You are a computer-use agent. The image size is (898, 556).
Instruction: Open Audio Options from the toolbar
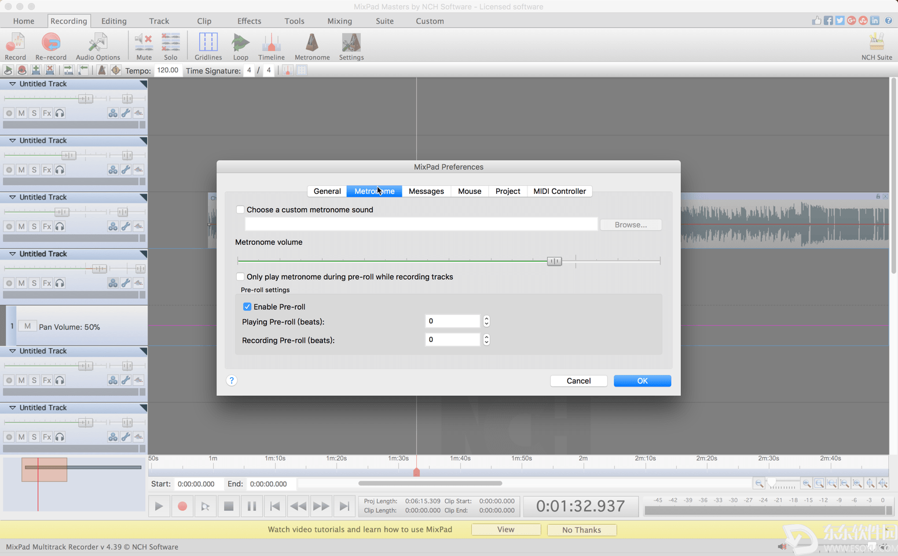[98, 46]
